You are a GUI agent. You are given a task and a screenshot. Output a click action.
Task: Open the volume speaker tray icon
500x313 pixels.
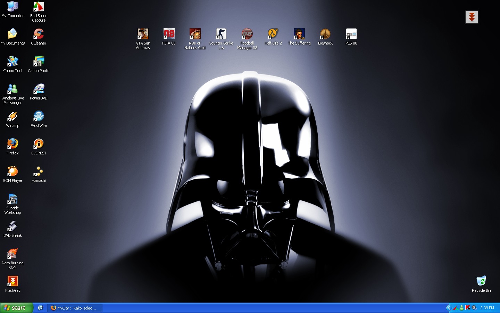click(474, 308)
